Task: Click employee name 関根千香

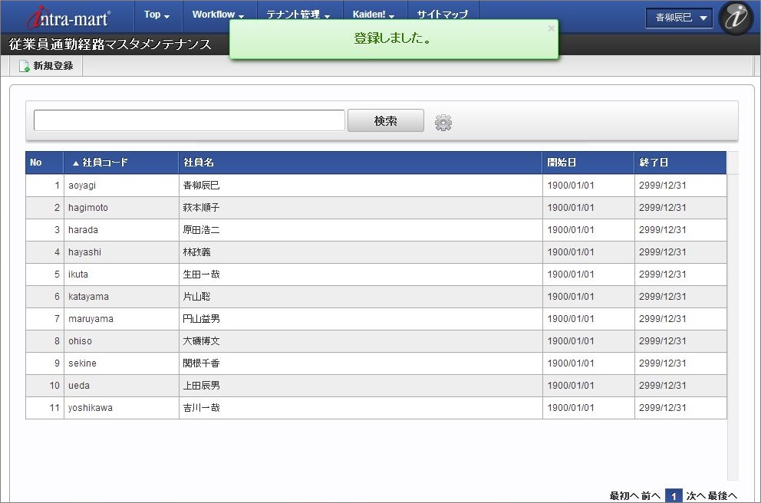Action: click(202, 363)
